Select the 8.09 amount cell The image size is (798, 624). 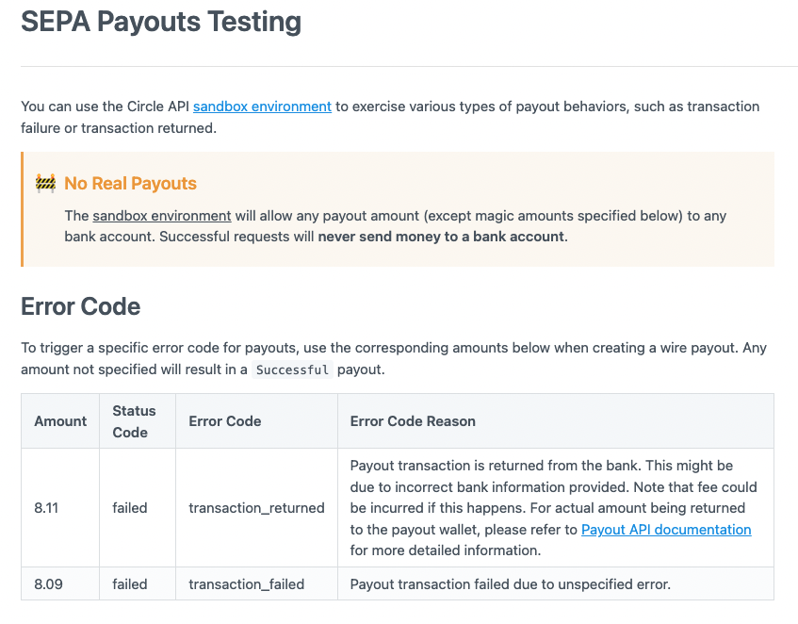tap(48, 584)
